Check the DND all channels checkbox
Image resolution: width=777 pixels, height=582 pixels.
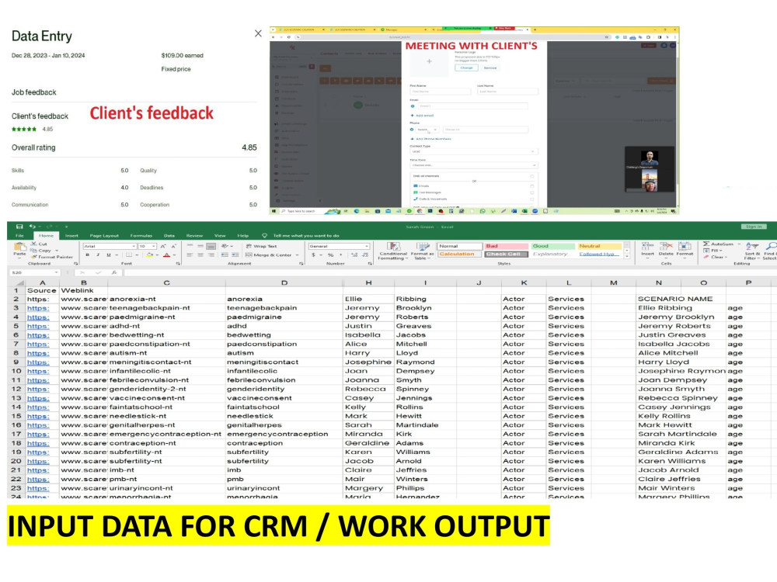532,175
